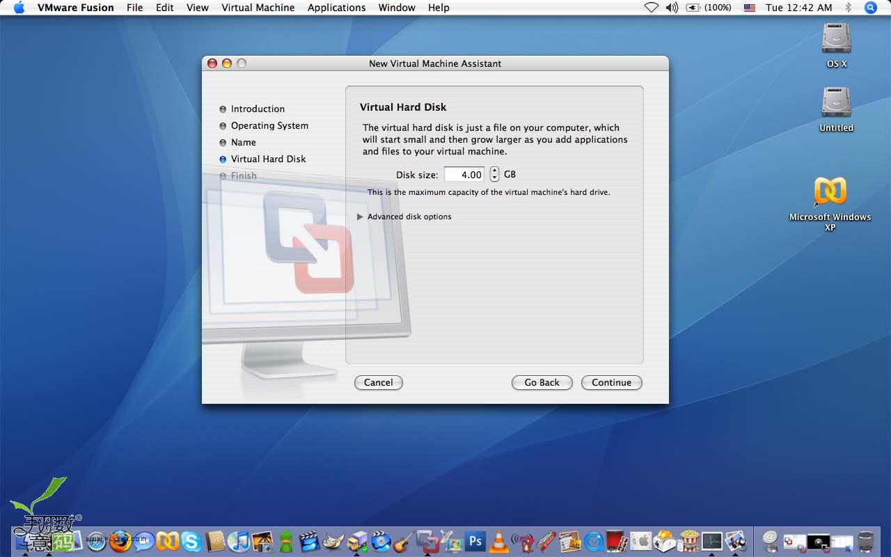Open VLC cone icon in dock
891x557 pixels.
click(x=499, y=541)
